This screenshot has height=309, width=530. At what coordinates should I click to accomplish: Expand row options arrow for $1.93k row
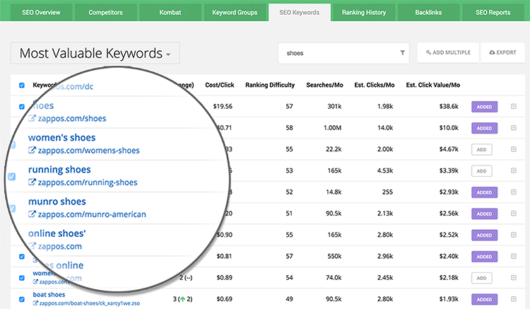pyautogui.click(x=513, y=298)
